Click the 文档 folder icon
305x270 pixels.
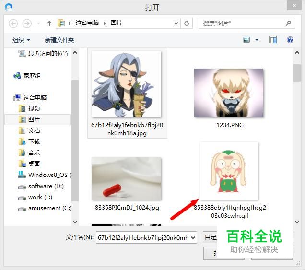[22, 130]
